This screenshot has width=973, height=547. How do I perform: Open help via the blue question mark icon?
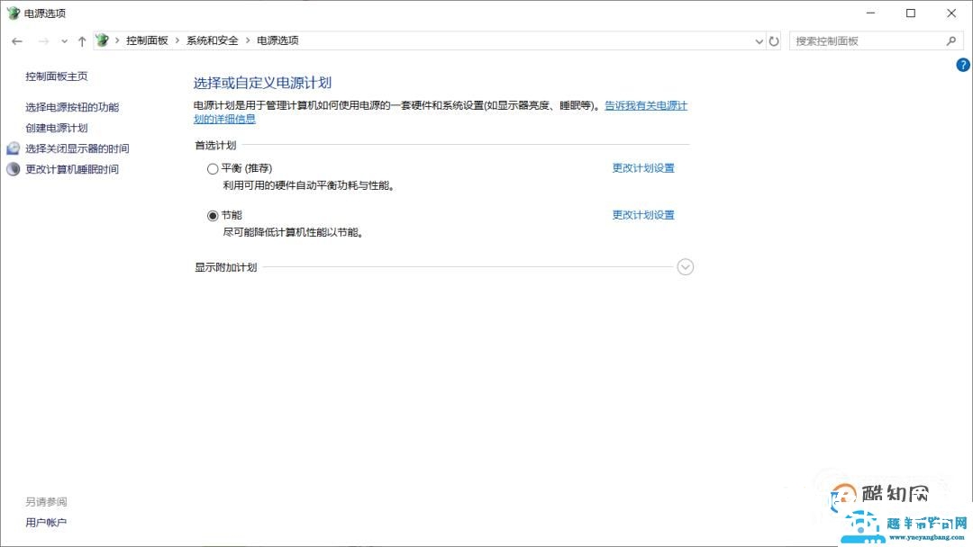961,65
